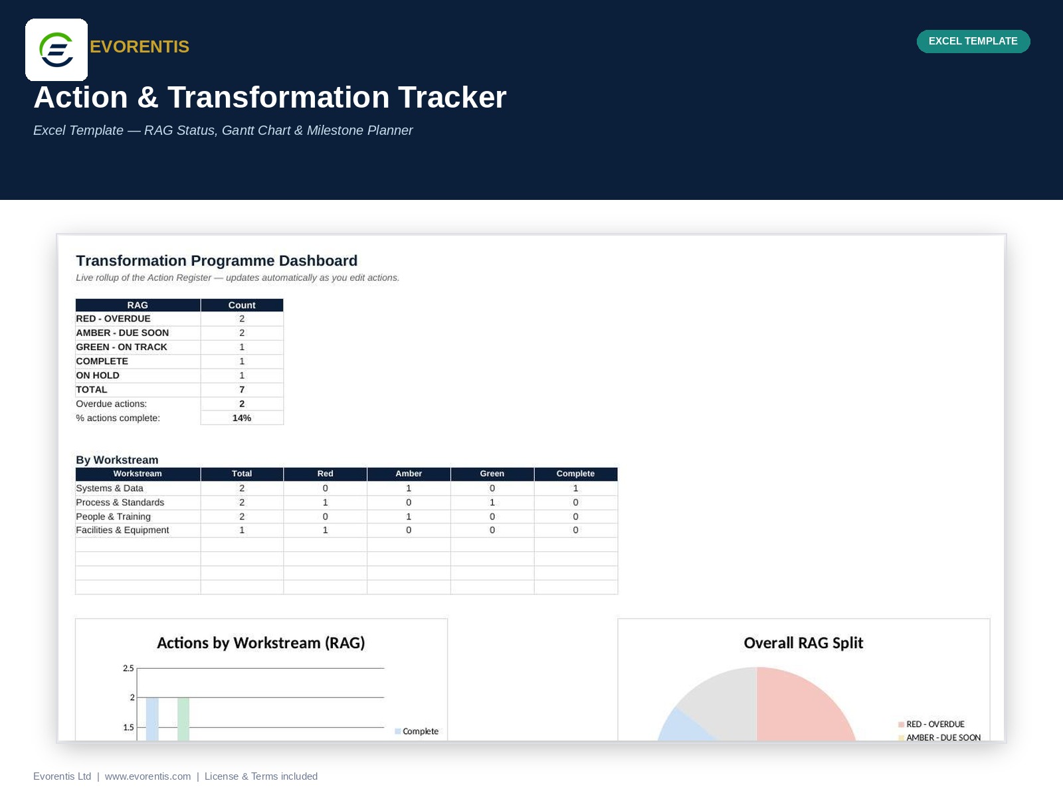Screen dimensions: 1063x797
Task: Select the TOTAL count cell showing 7
Action: coord(242,389)
